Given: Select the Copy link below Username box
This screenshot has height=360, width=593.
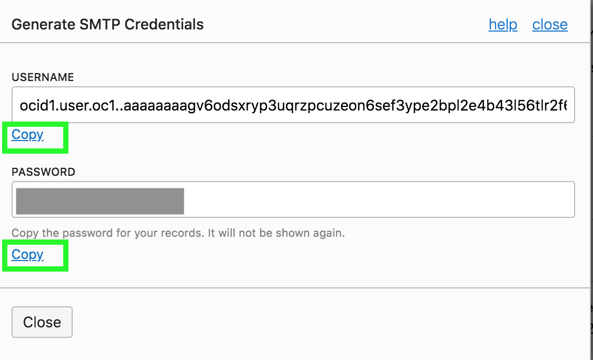Looking at the screenshot, I should pyautogui.click(x=27, y=135).
